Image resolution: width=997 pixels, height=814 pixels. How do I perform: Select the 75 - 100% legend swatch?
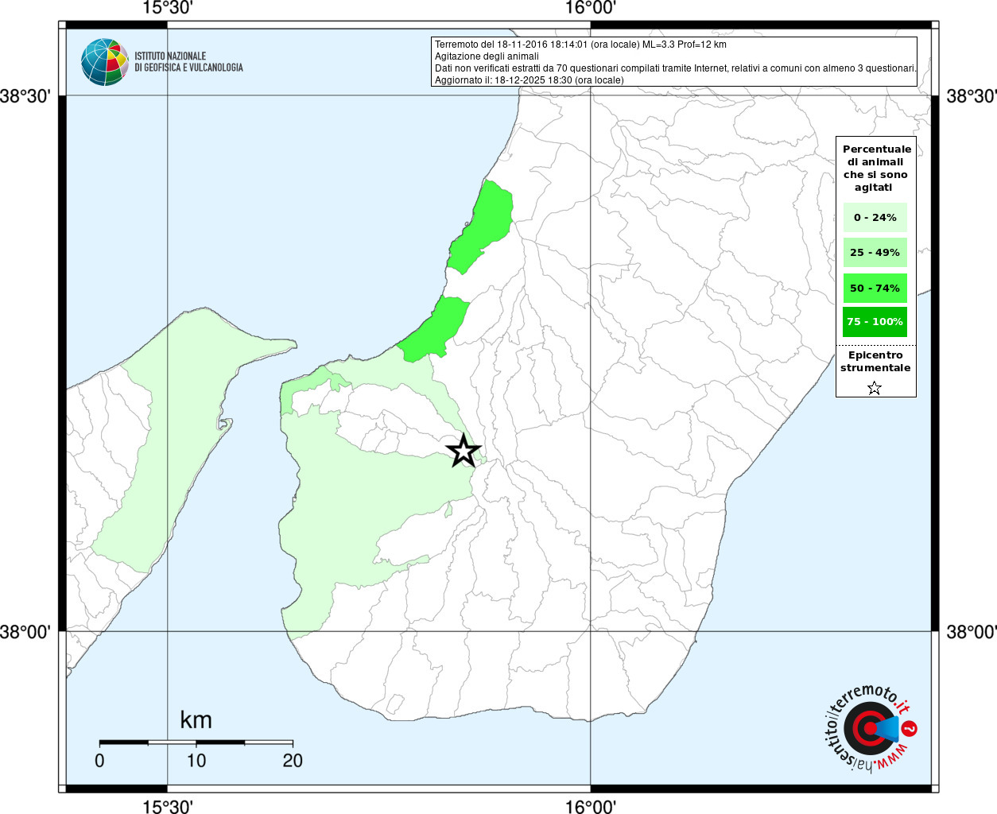point(875,322)
